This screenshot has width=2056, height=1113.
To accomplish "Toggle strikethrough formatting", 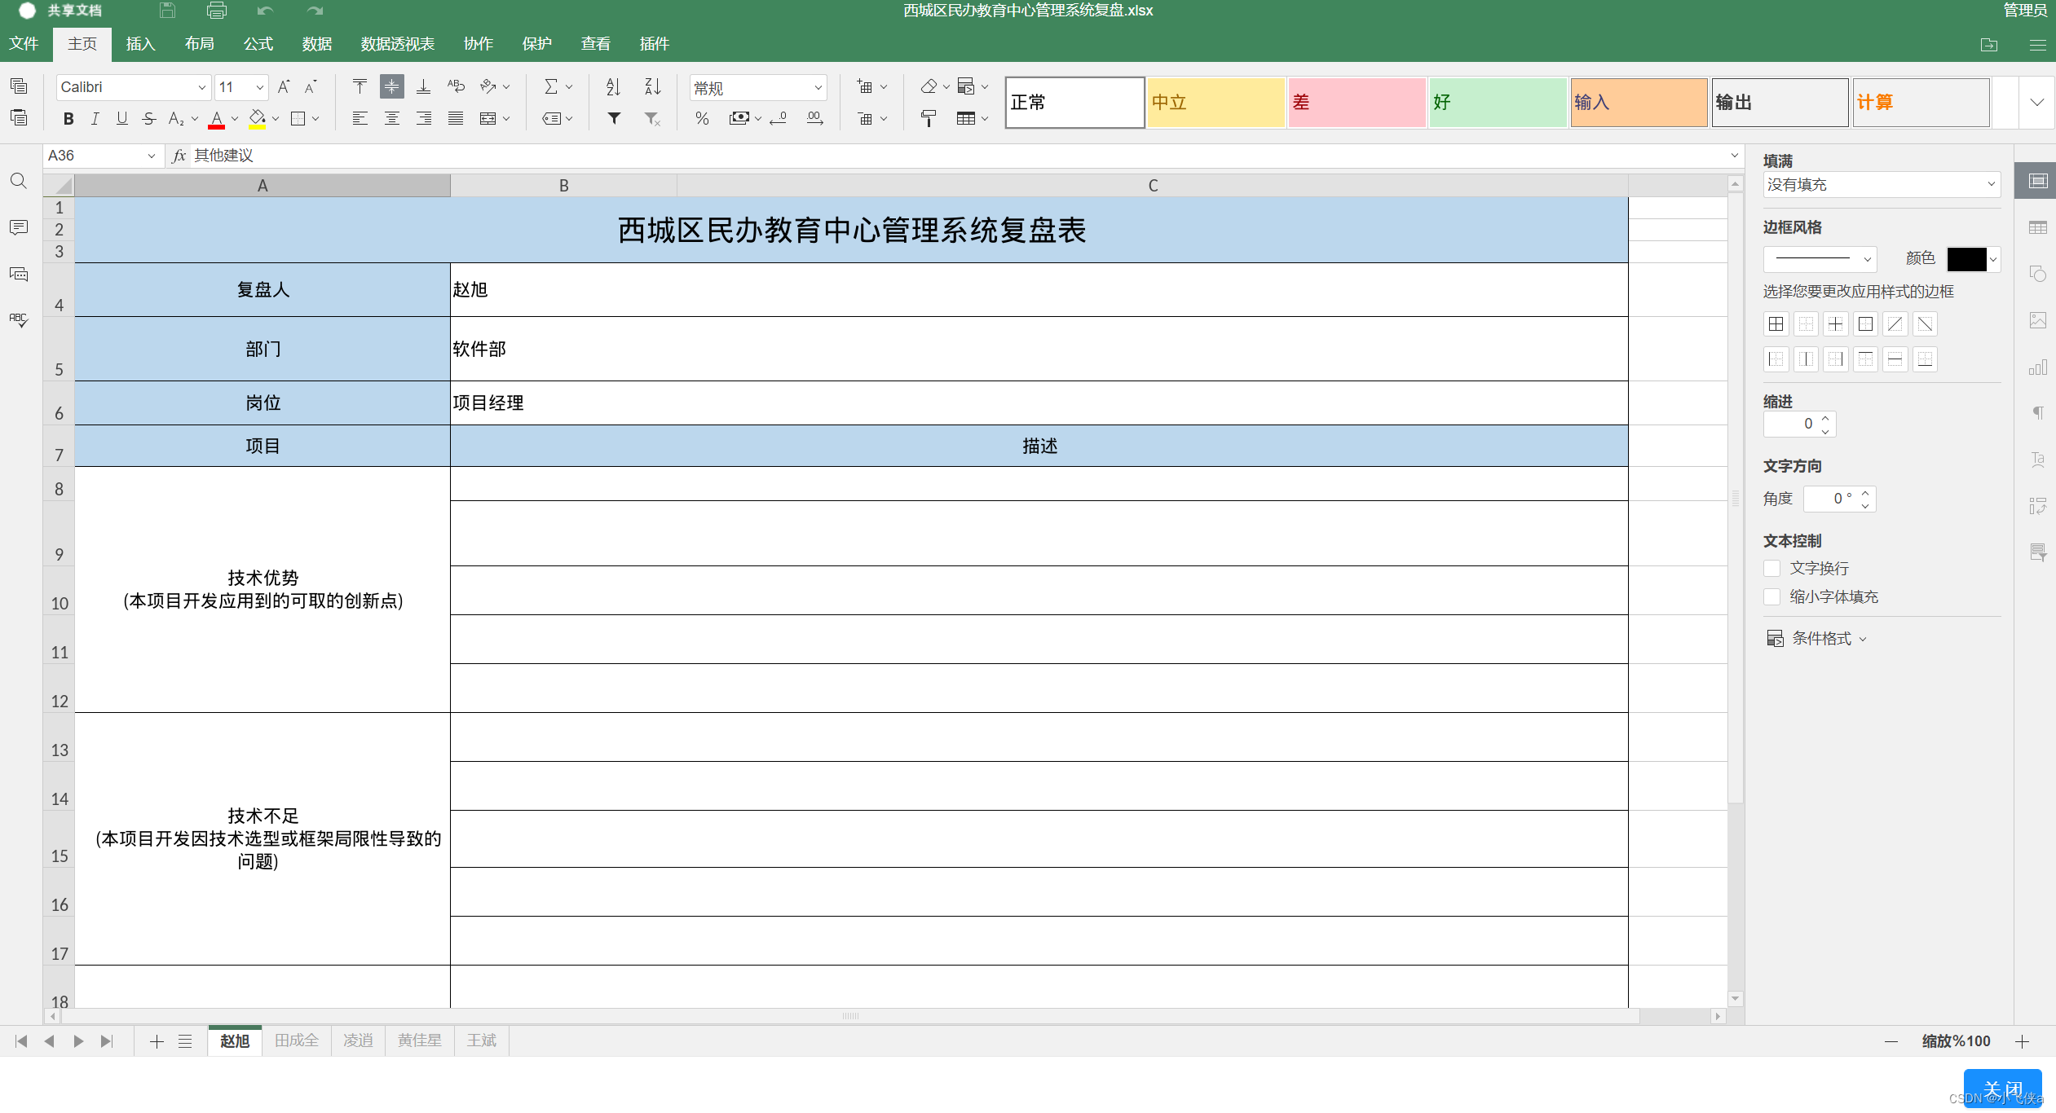I will pyautogui.click(x=148, y=119).
